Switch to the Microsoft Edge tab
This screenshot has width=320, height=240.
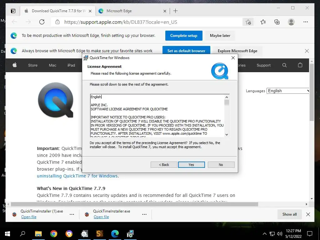[x=132, y=11]
